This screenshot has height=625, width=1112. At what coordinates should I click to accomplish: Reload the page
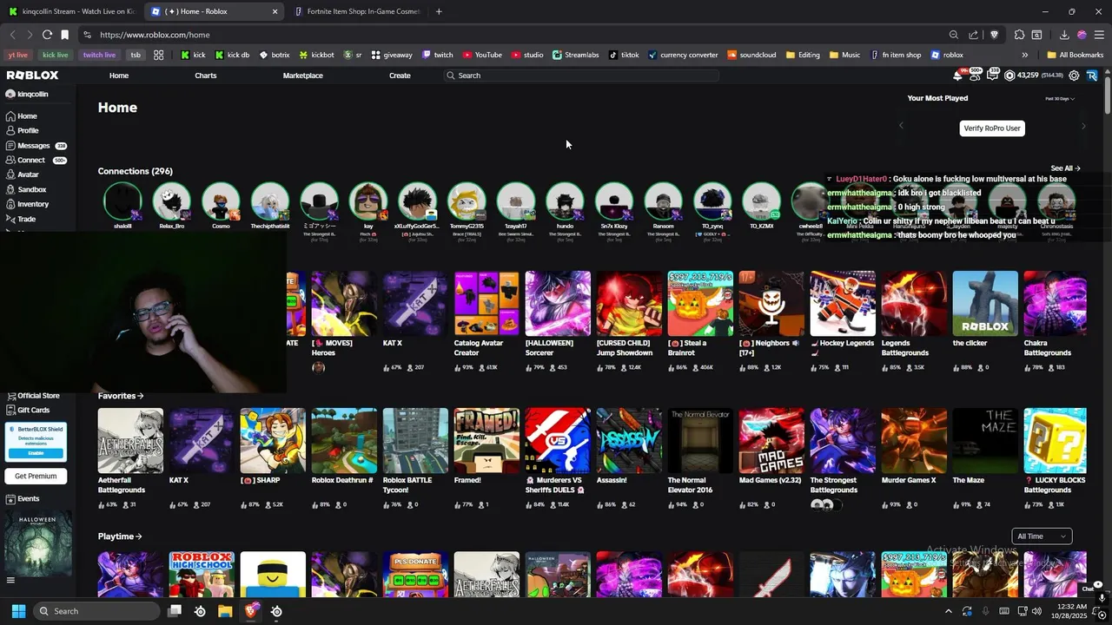coord(47,35)
